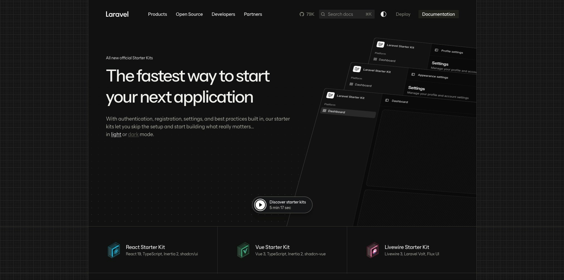This screenshot has width=564, height=280.
Task: Open the Partners menu
Action: [253, 14]
